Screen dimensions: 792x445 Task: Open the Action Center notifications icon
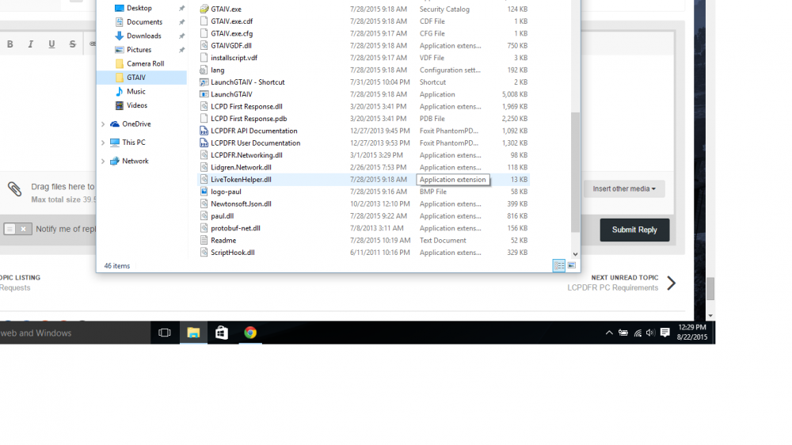click(x=665, y=333)
